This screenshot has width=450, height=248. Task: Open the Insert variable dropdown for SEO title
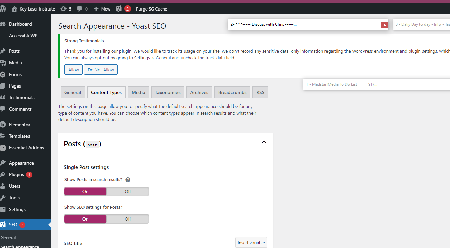251,243
